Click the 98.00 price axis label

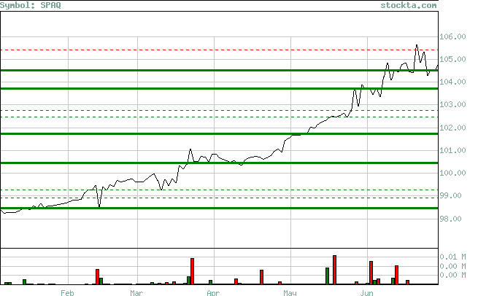[x=450, y=219]
